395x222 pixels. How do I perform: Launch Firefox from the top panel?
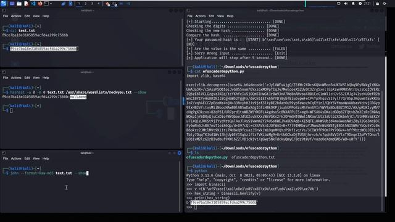click(40, 4)
